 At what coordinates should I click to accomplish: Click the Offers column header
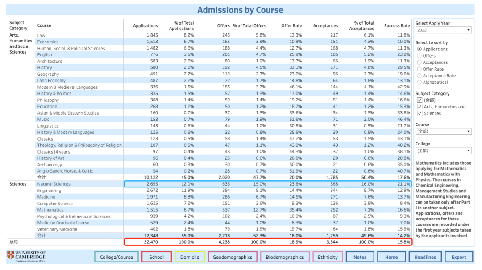[224, 26]
